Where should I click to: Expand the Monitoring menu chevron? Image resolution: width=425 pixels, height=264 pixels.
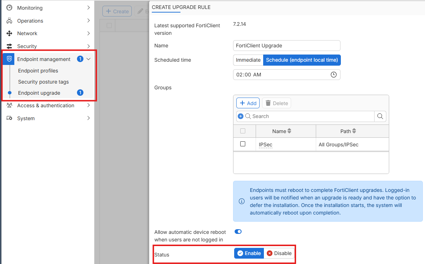[88, 8]
